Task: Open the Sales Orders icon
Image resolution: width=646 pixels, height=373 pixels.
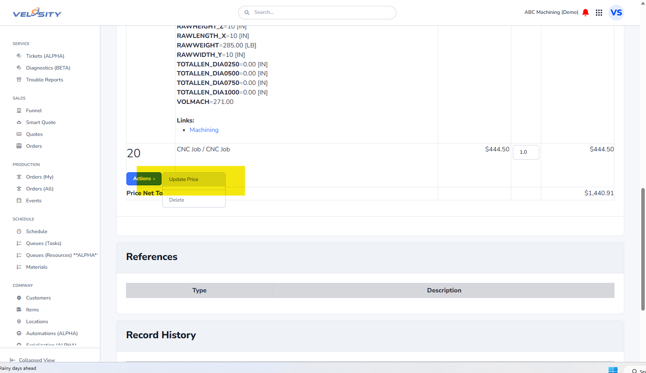Action: (19, 146)
